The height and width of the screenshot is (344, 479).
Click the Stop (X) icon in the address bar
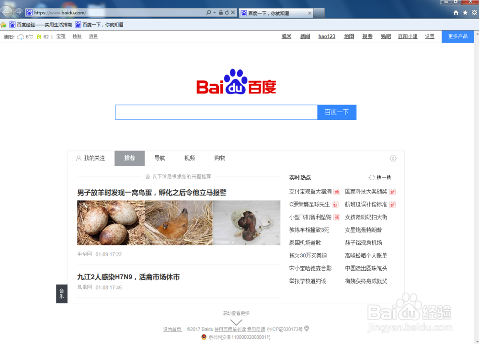click(x=233, y=13)
